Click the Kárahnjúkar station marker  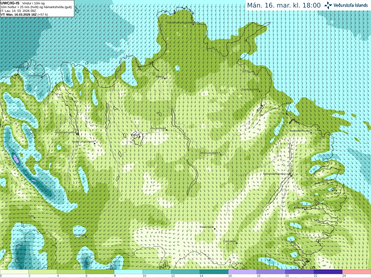(x=214, y=229)
